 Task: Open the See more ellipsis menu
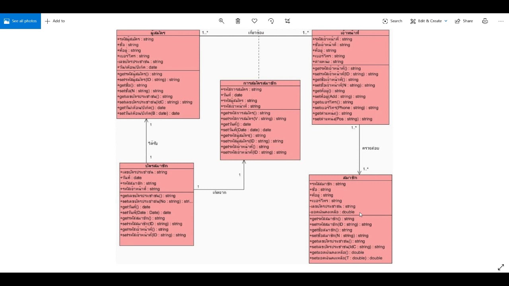click(501, 21)
